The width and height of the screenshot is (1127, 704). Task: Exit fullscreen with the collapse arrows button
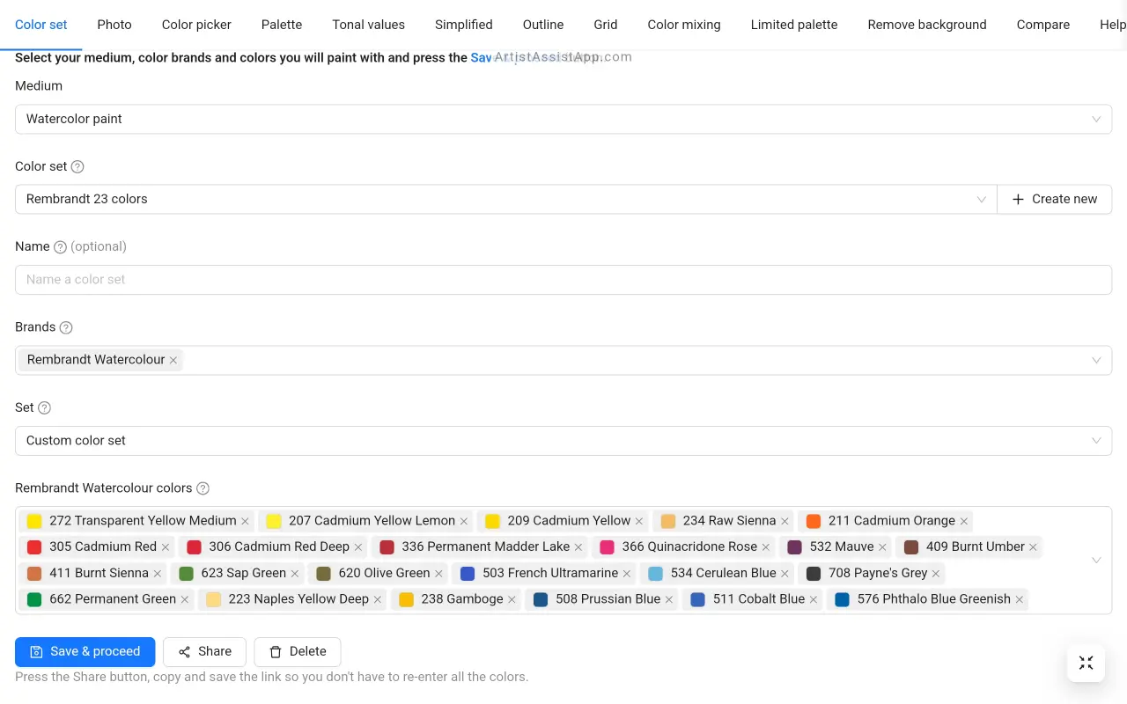[x=1086, y=663]
